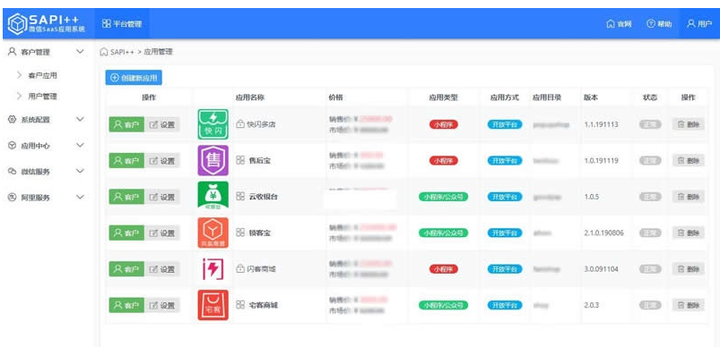
Task: Click the SAPI++ logo icon
Action: (x=17, y=23)
